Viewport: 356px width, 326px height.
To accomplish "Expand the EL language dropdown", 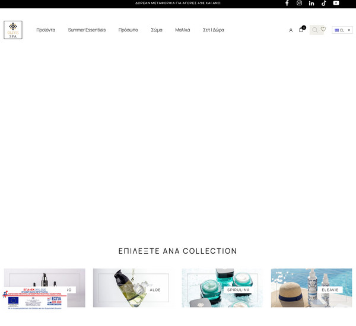I will (x=342, y=30).
